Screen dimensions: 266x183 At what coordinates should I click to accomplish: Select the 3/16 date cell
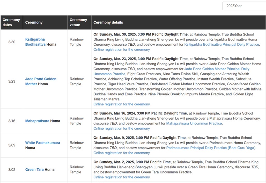click(12, 121)
